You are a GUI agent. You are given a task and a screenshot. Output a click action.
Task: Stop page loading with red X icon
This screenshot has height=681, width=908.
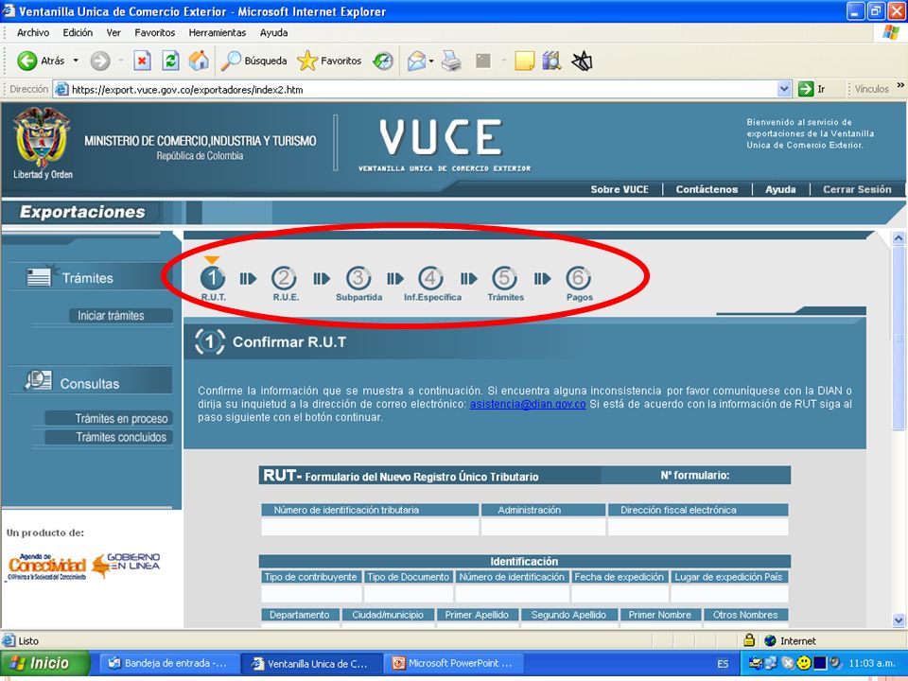click(x=142, y=61)
